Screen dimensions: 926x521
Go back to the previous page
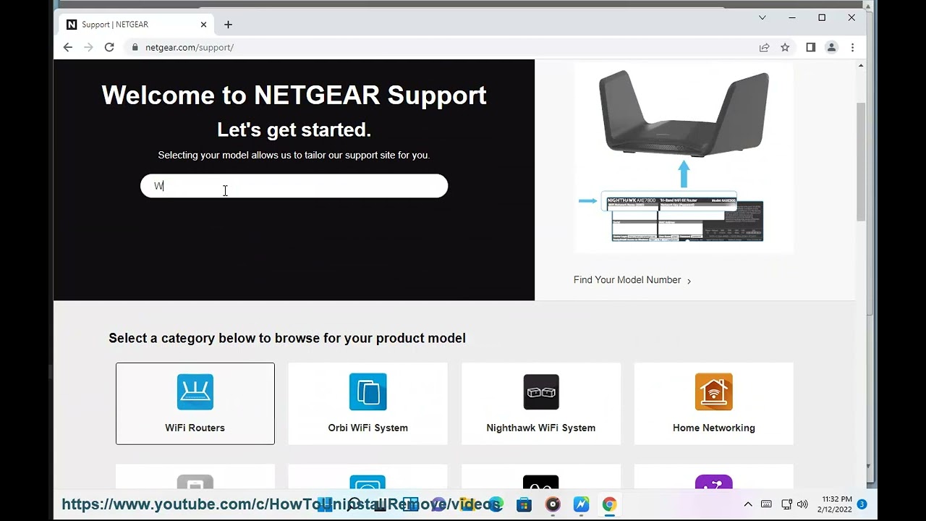(68, 47)
